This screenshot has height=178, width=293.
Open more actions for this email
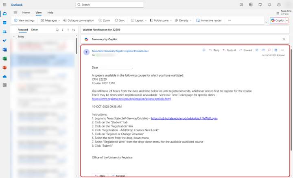[x=282, y=50]
